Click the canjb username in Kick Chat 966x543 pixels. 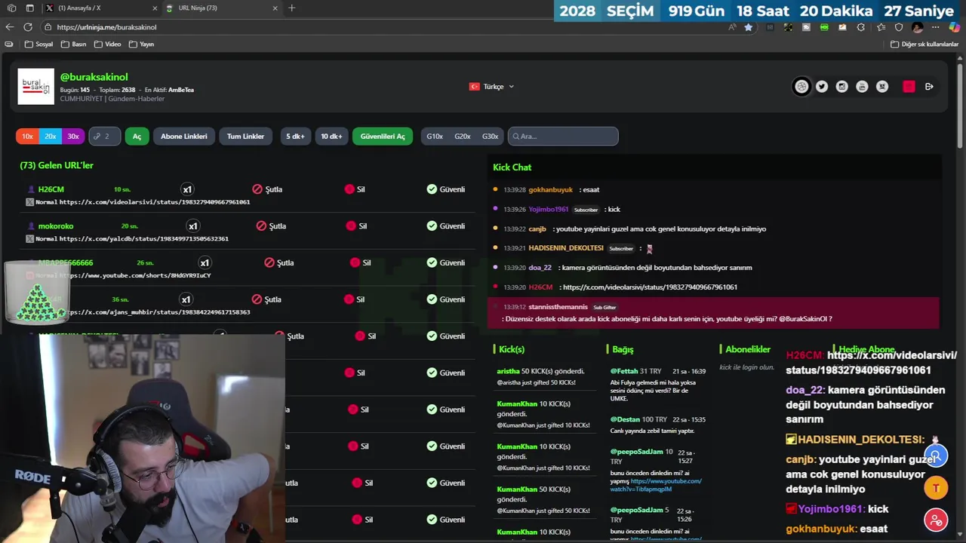(x=537, y=229)
